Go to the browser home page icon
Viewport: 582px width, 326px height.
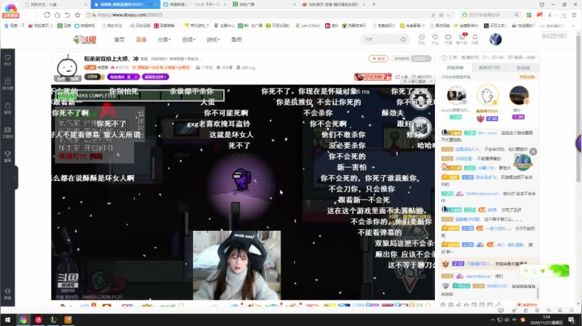coord(57,15)
